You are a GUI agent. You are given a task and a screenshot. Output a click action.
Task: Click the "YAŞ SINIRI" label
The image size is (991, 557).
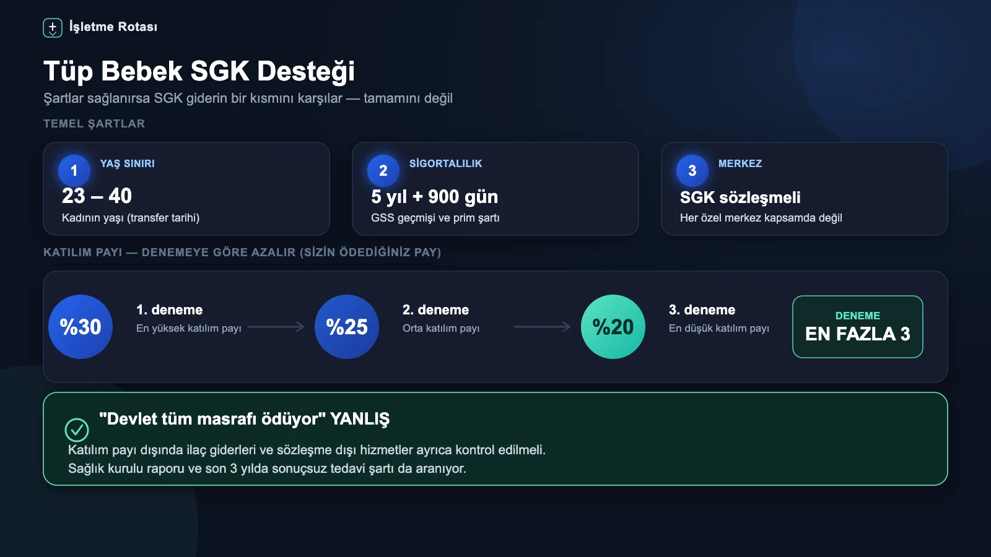pyautogui.click(x=128, y=163)
